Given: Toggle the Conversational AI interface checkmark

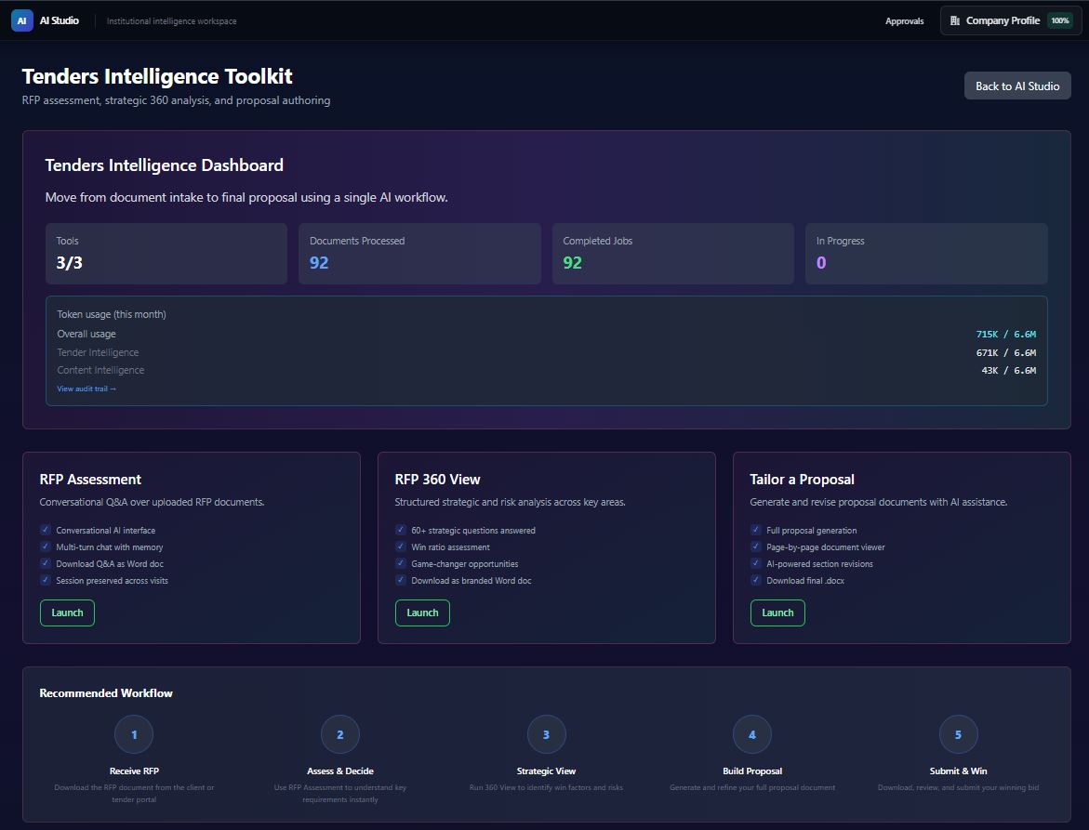Looking at the screenshot, I should tap(46, 530).
